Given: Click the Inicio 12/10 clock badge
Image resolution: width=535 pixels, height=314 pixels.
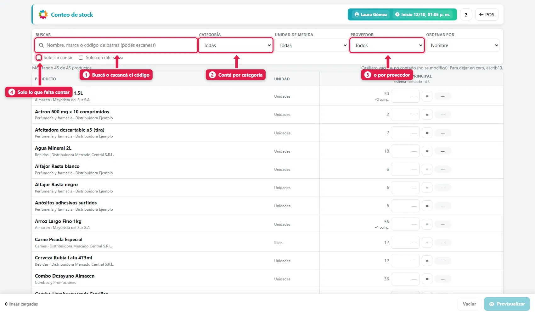Looking at the screenshot, I should tap(423, 14).
